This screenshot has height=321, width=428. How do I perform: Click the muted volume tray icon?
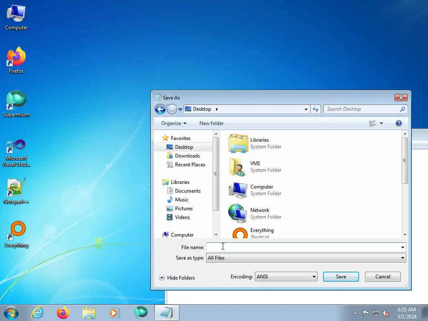tap(386, 313)
